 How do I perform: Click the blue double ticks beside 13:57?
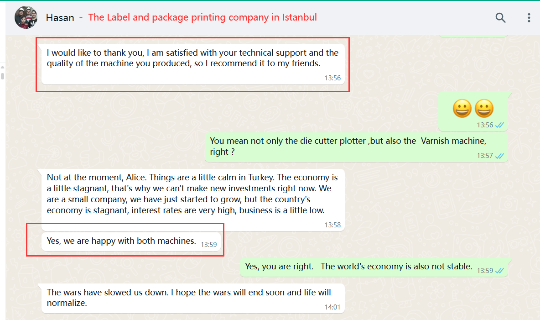click(x=500, y=156)
